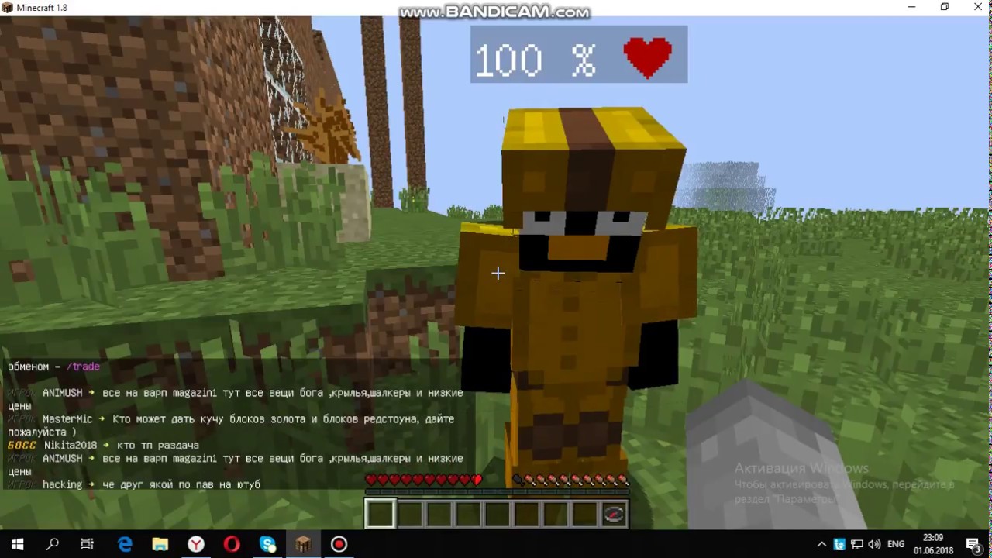Click the Nikita2018 chat message

103,446
